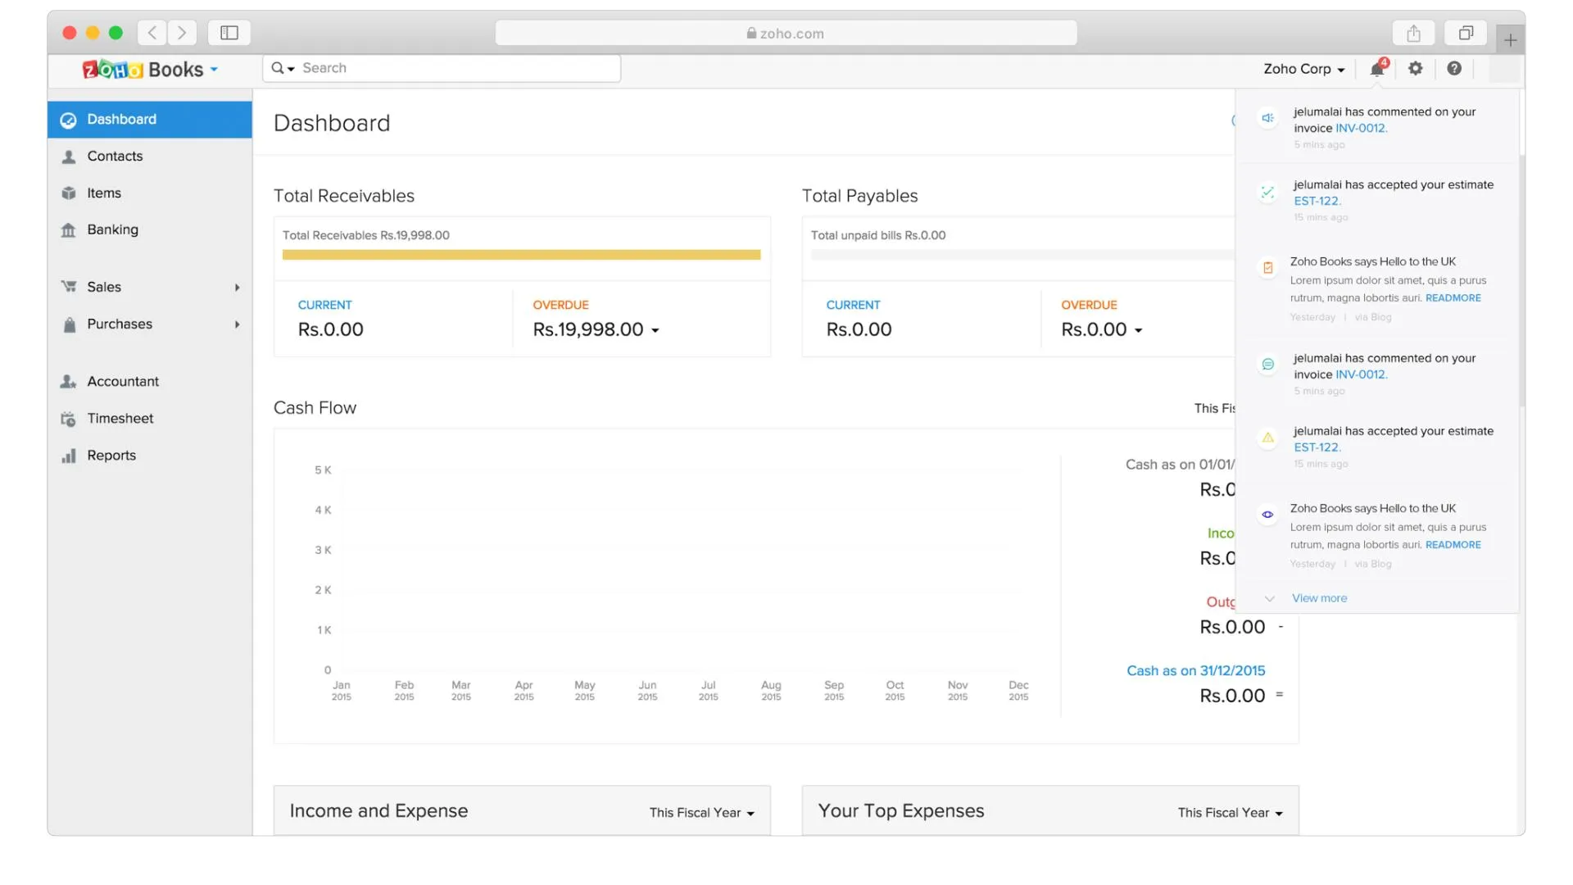Click the Safari sidebar toggle icon
Image resolution: width=1573 pixels, height=885 pixels.
point(229,33)
